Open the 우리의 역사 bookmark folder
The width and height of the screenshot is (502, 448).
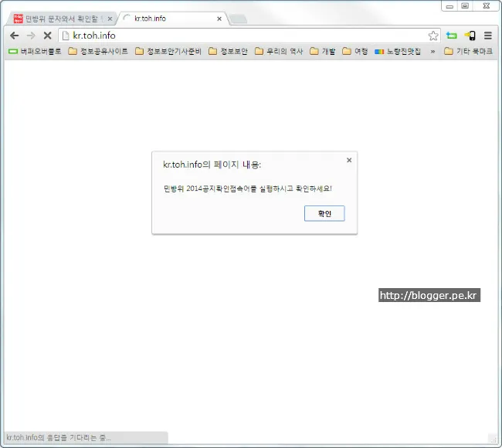coord(279,51)
